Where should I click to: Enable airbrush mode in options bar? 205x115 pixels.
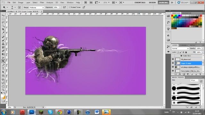click(x=64, y=7)
